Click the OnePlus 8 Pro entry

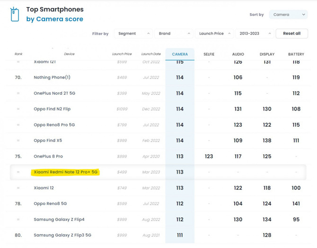click(x=48, y=156)
